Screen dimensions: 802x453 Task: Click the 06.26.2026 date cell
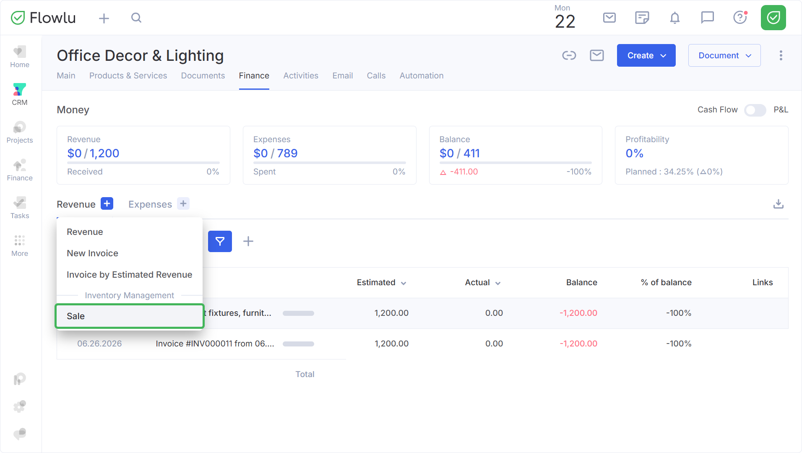(x=99, y=344)
